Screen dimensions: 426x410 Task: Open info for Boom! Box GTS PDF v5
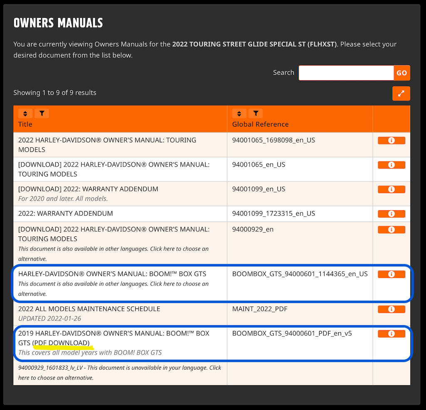(x=391, y=334)
